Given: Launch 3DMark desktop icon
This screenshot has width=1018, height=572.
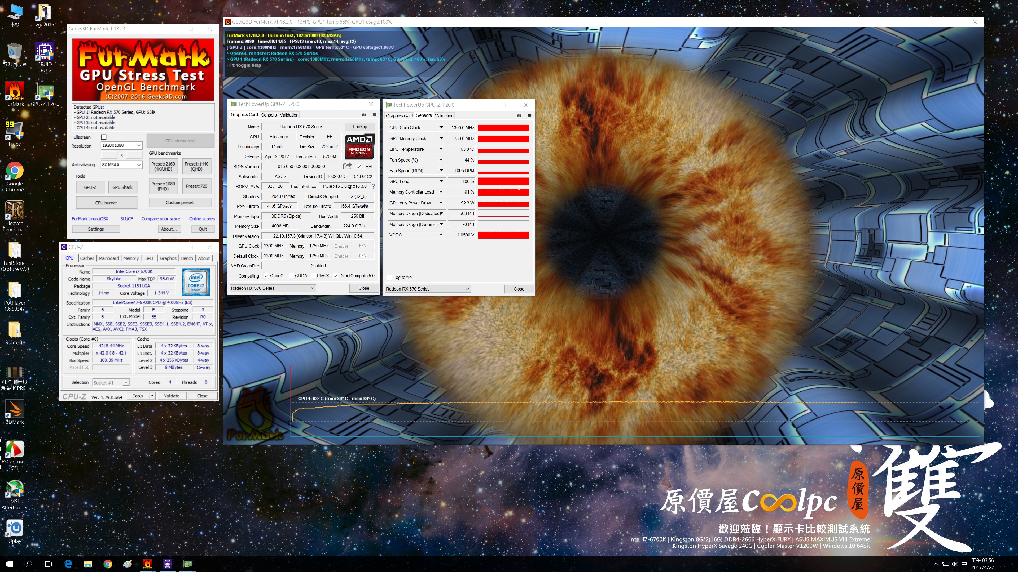Looking at the screenshot, I should 15,412.
